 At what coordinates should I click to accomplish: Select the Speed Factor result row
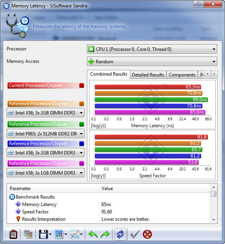click(x=109, y=212)
